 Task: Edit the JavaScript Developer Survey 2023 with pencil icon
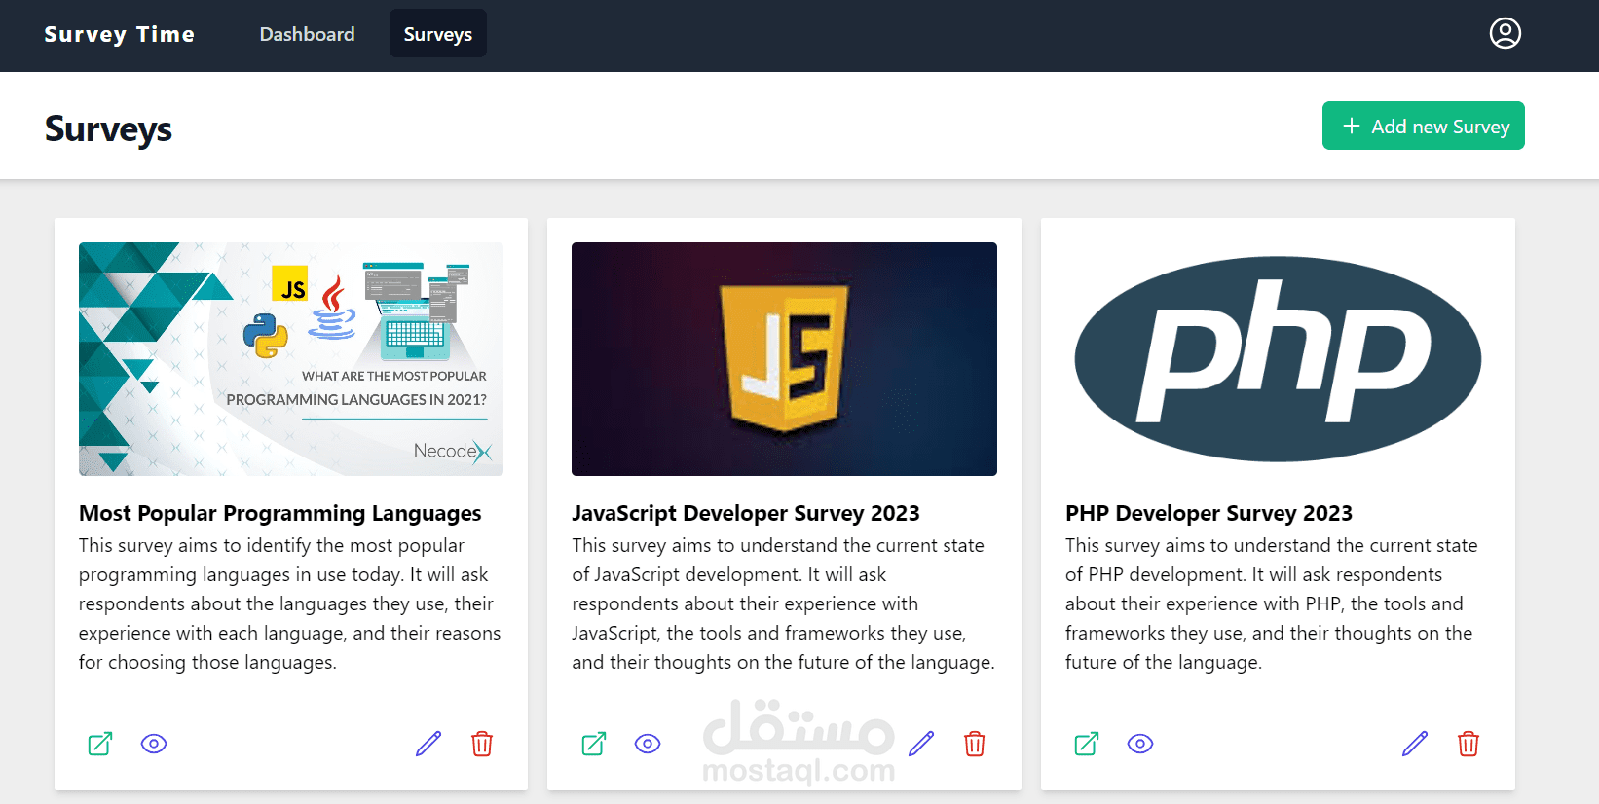(921, 744)
